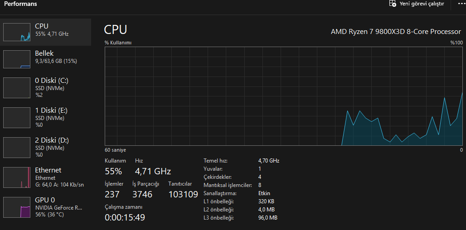The image size is (466, 230).
Task: Select the Ethernet mini graph thumbnail
Action: click(x=17, y=177)
